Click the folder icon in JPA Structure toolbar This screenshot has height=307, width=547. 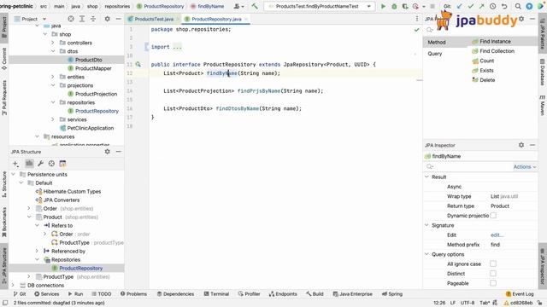[x=29, y=164]
